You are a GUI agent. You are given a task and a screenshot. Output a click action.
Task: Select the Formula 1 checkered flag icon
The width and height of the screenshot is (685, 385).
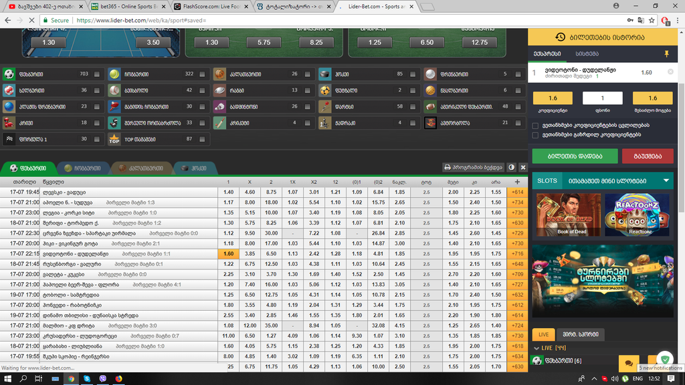pos(9,139)
